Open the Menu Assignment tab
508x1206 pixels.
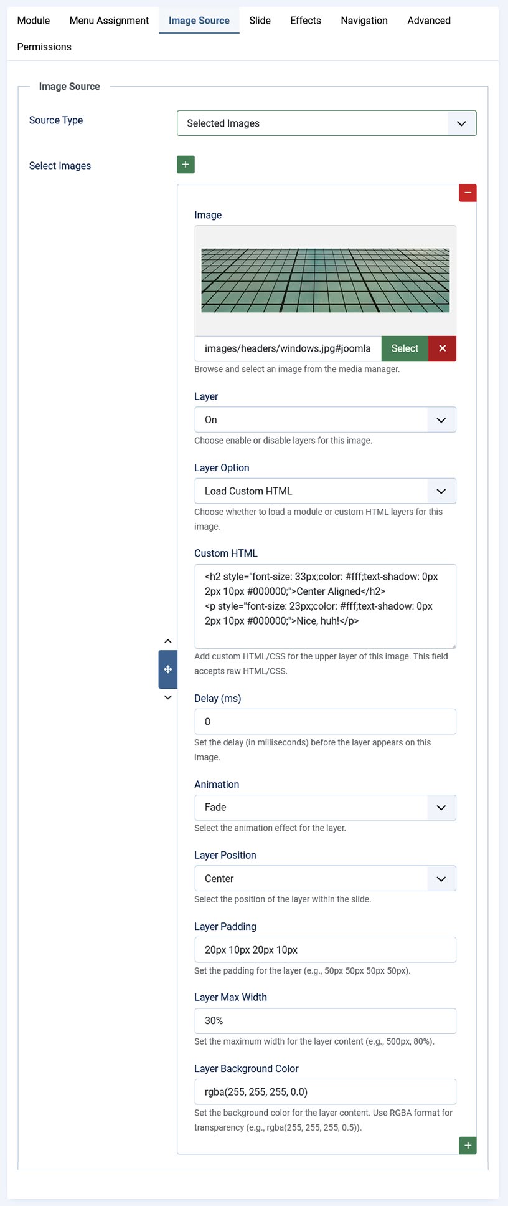109,21
